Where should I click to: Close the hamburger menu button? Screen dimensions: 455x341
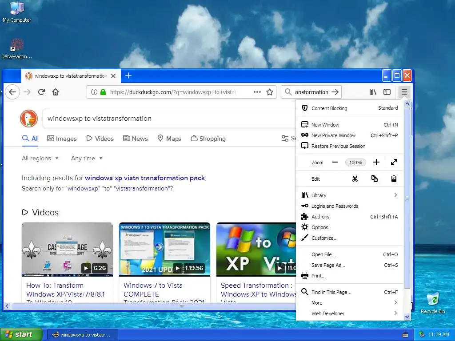(404, 92)
